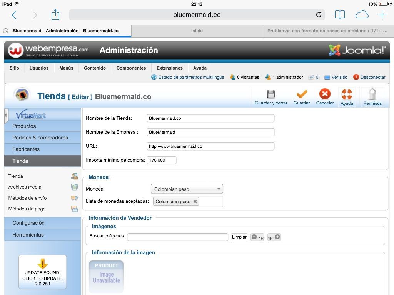Open the Moneda Colombian peso dropdown
The width and height of the screenshot is (394, 295).
[x=187, y=189]
